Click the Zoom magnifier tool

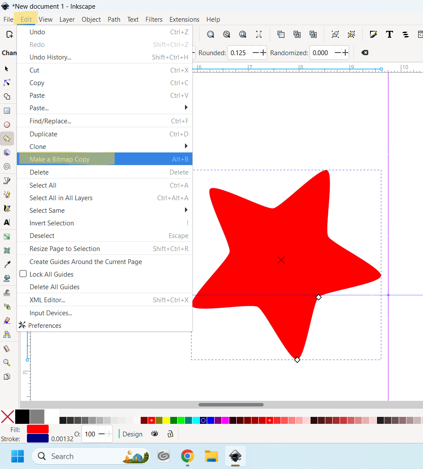click(x=7, y=363)
